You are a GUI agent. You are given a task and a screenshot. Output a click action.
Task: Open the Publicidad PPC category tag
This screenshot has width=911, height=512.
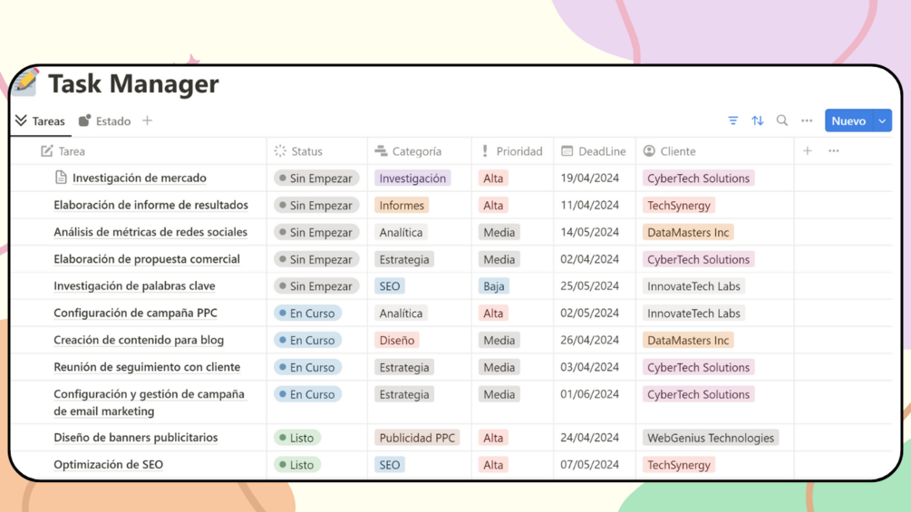pos(417,438)
